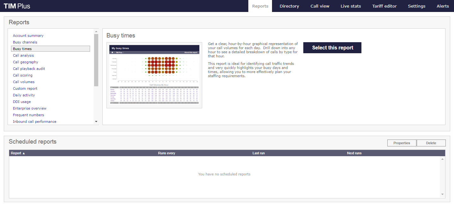The image size is (454, 205).
Task: Sort by Next runs column header
Action: (354, 153)
